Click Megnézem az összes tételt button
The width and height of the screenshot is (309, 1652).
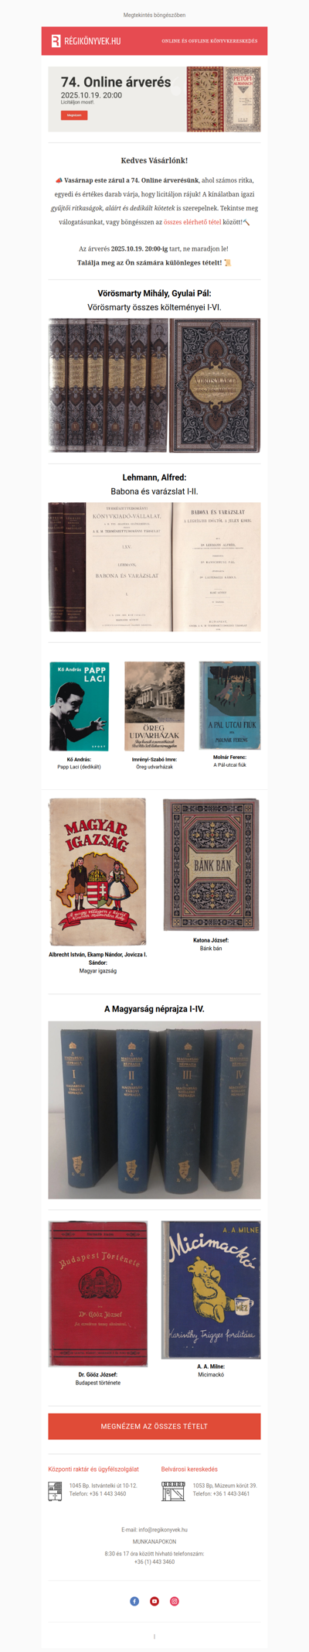point(154,1426)
